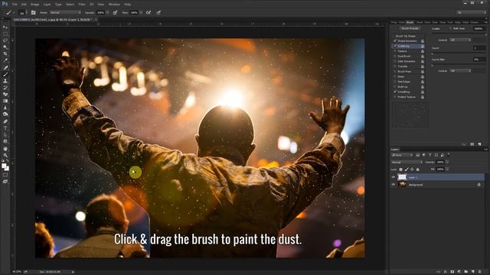
Task: Click lock position icon in Layers
Action: click(x=412, y=170)
